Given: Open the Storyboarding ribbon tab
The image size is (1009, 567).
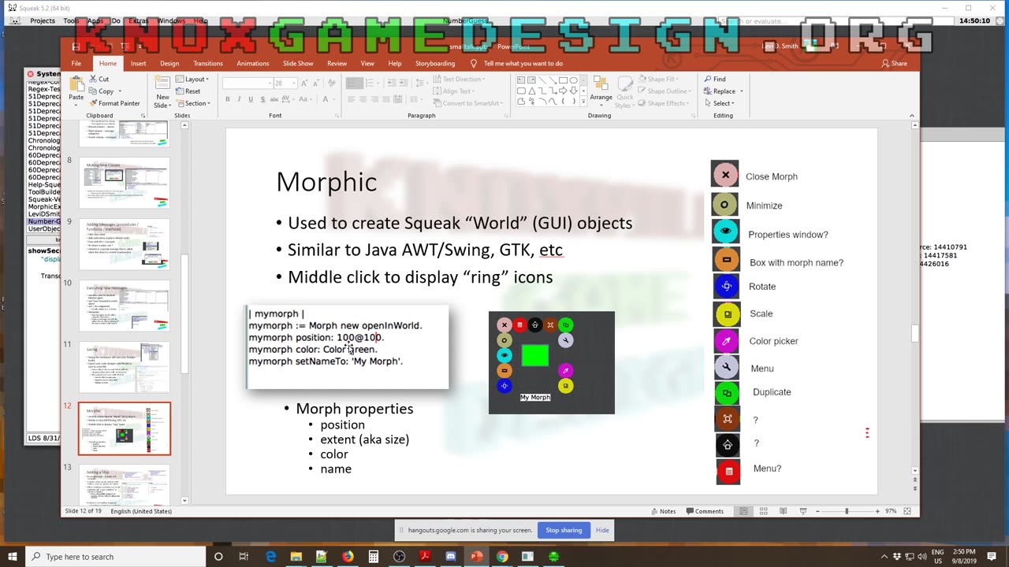Looking at the screenshot, I should click(x=435, y=63).
